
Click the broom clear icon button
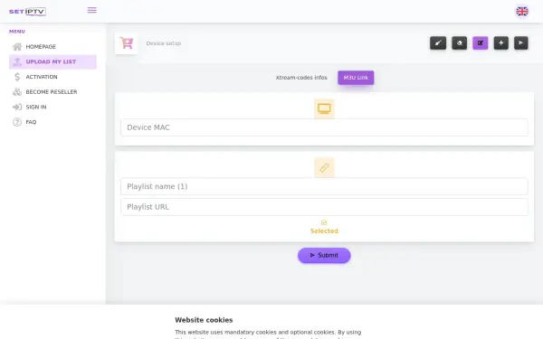[438, 42]
